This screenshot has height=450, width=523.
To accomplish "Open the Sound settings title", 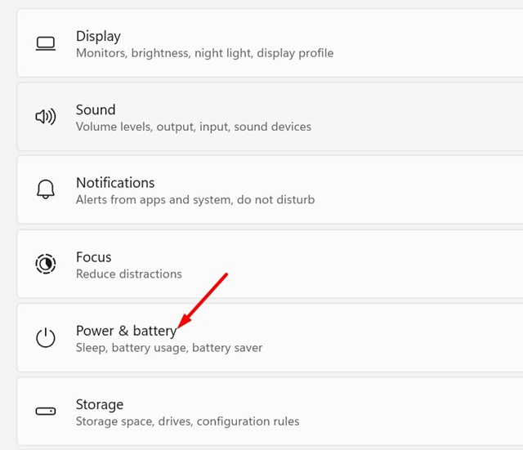I will click(x=96, y=109).
